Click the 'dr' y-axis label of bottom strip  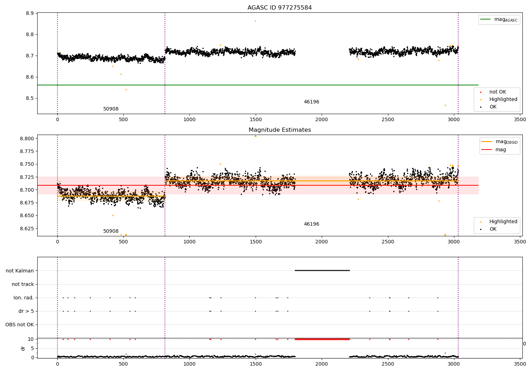(23, 348)
